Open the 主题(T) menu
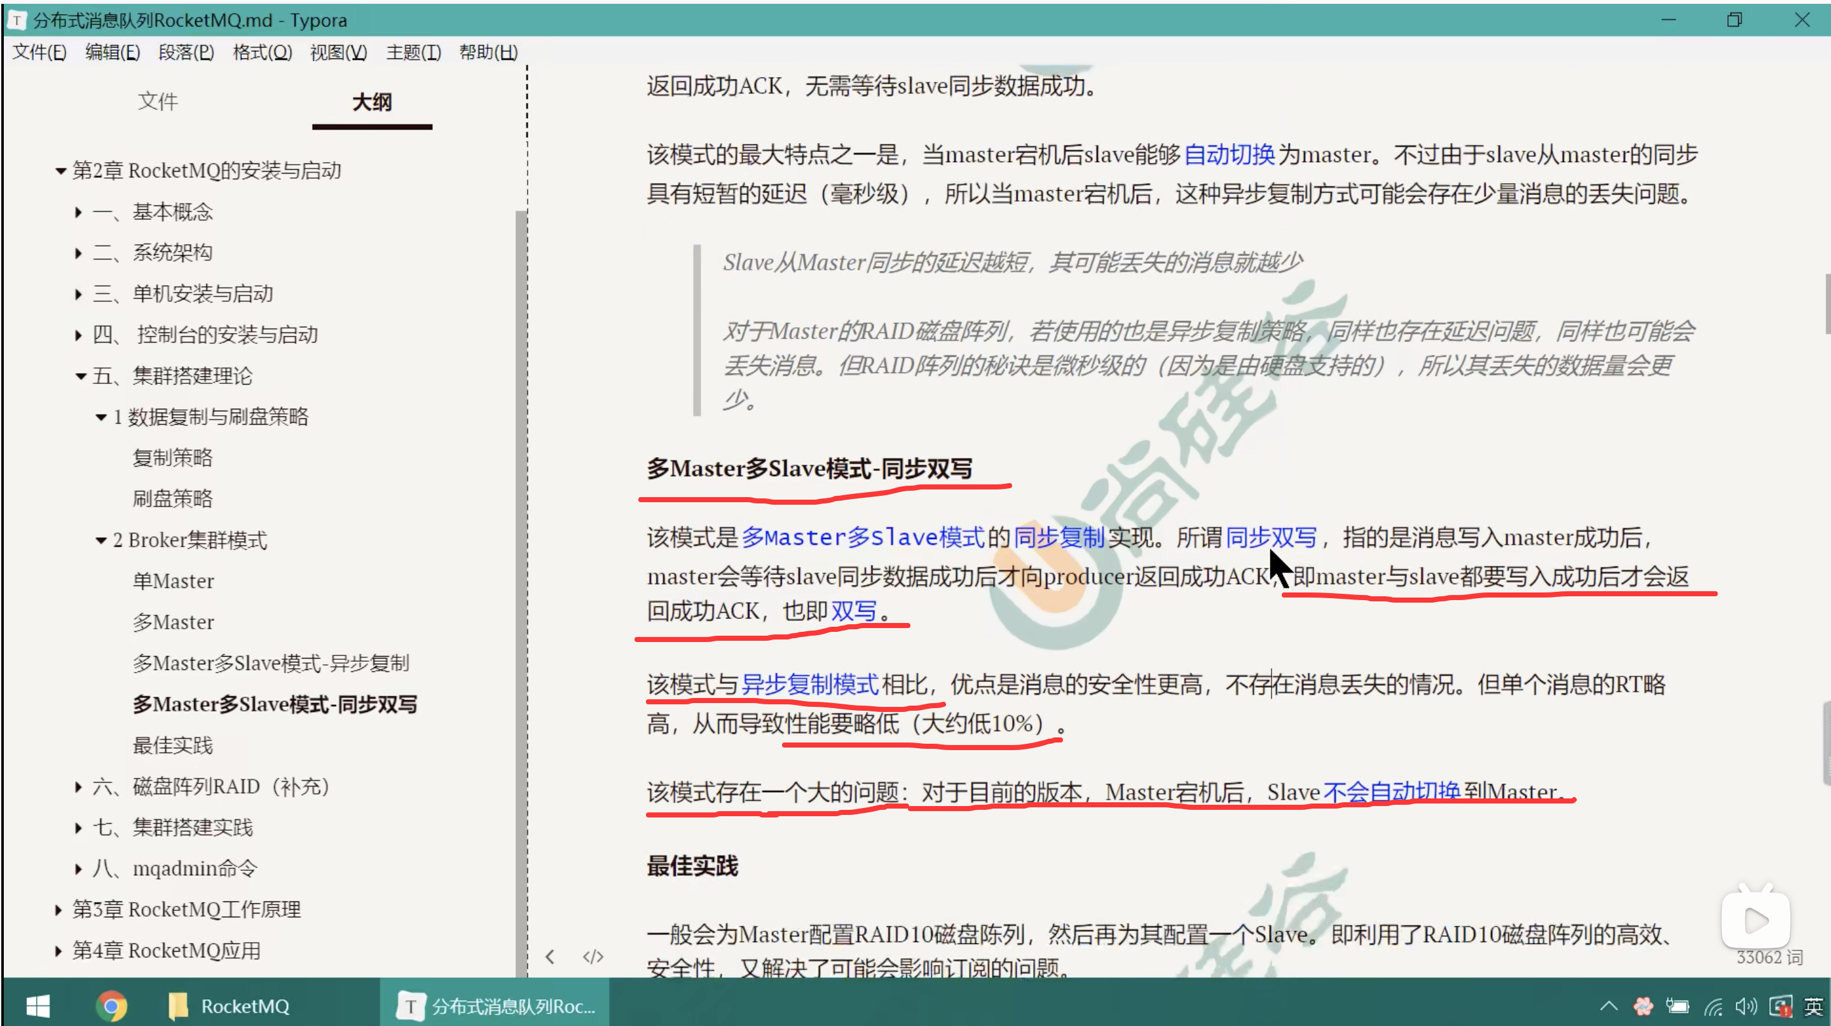The image size is (1831, 1026). [x=413, y=52]
